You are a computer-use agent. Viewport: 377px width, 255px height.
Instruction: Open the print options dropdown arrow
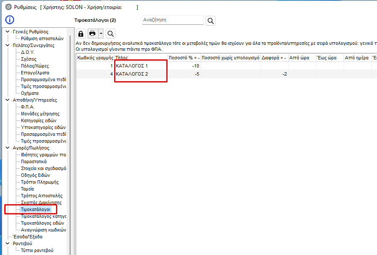(x=100, y=34)
